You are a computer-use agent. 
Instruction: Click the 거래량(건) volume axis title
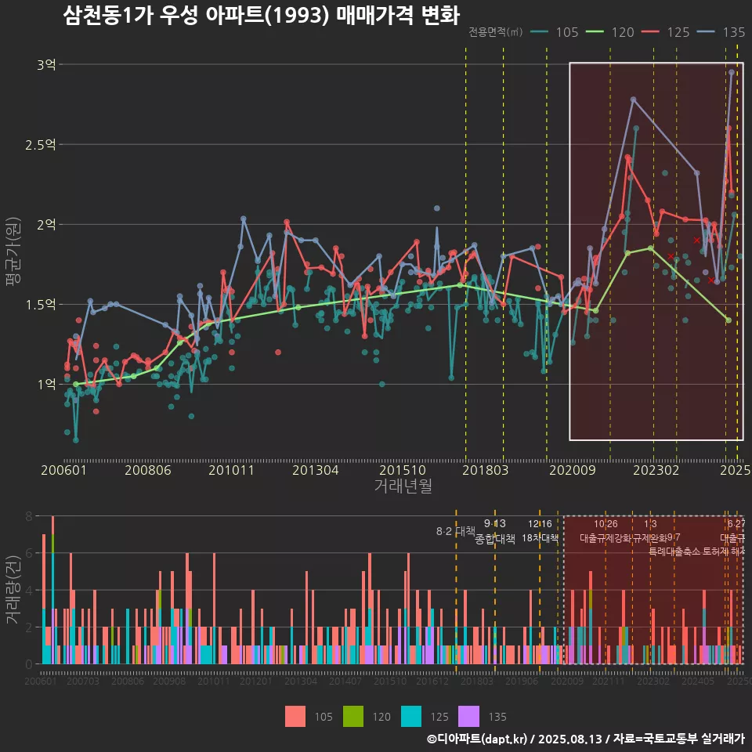coord(13,589)
